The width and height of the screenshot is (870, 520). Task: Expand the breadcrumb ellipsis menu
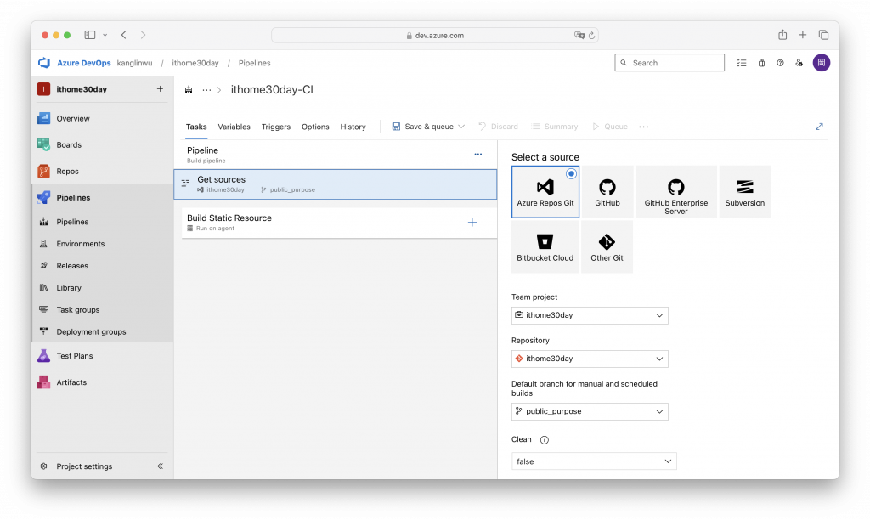[206, 90]
